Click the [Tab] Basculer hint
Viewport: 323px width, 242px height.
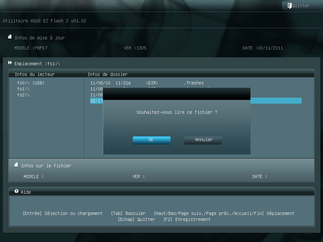(x=128, y=213)
